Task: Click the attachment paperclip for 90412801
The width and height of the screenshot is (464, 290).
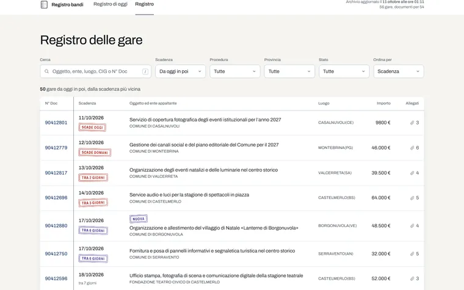Action: 412,123
